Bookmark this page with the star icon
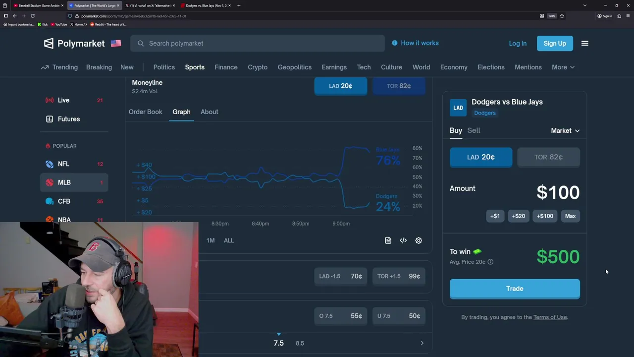This screenshot has height=357, width=634. tap(562, 16)
